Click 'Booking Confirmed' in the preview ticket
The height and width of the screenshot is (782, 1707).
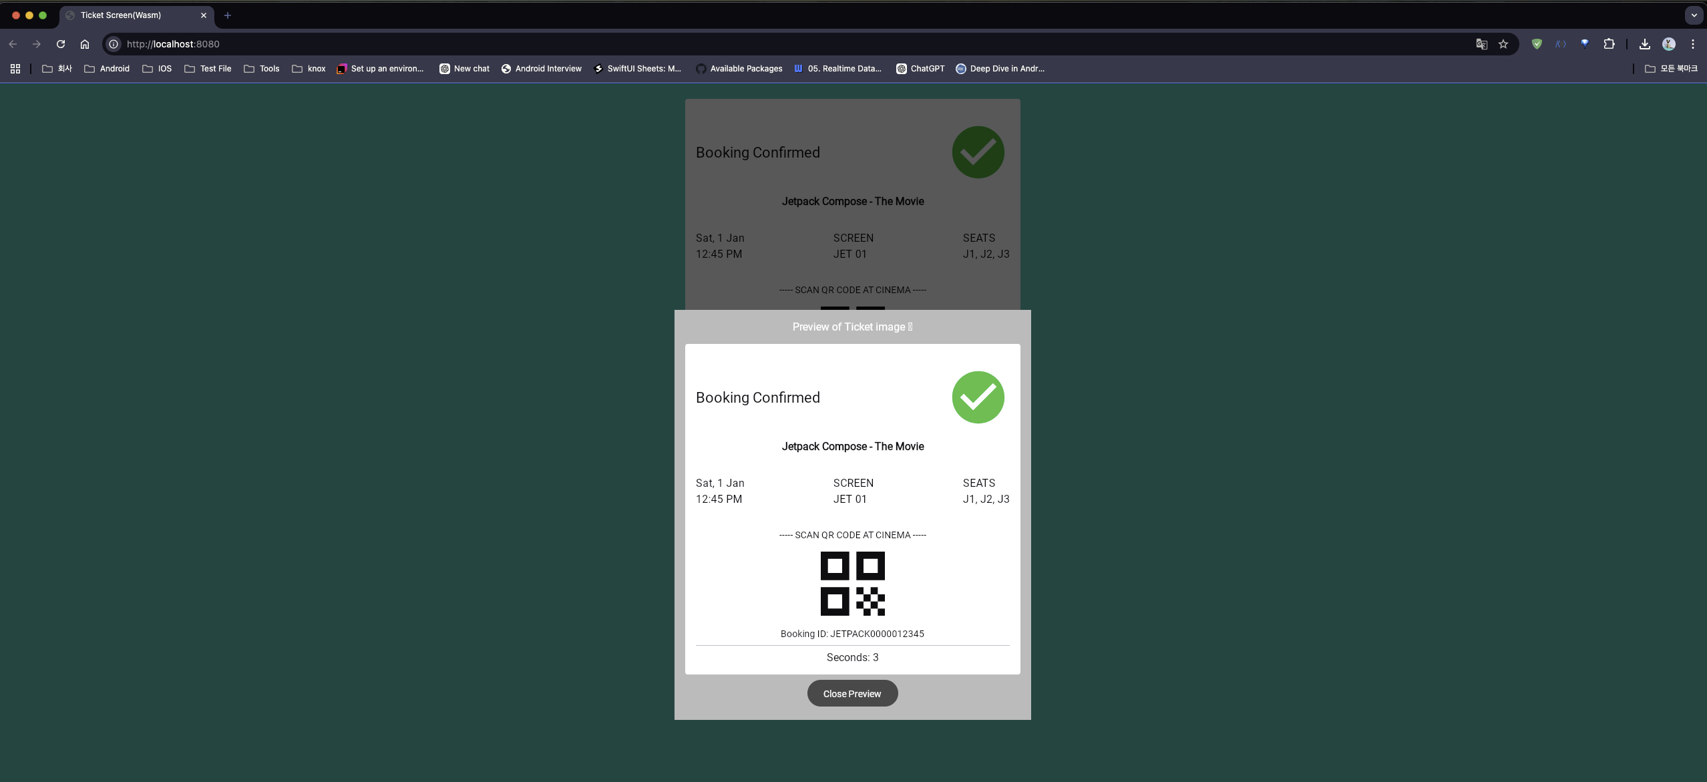758,397
